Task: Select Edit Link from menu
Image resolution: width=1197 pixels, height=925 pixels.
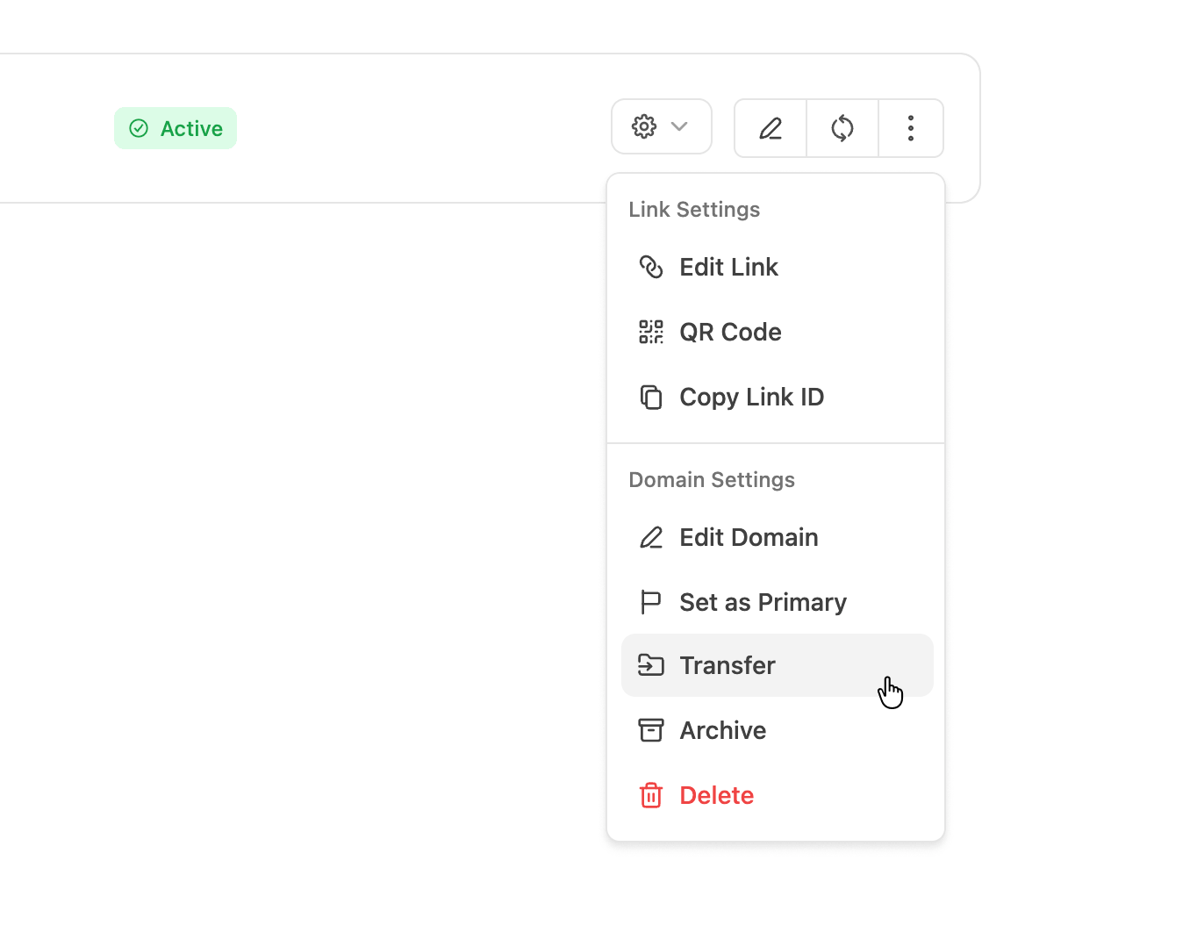Action: point(778,267)
